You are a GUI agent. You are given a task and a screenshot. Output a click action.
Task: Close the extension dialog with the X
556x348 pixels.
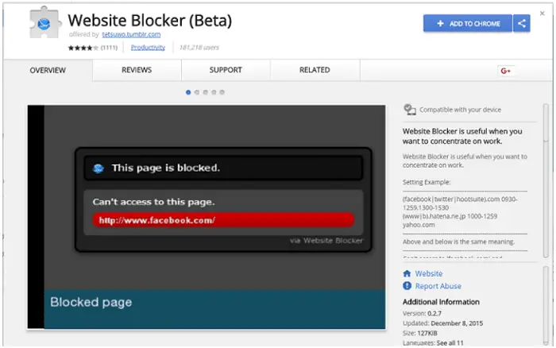[x=542, y=14]
